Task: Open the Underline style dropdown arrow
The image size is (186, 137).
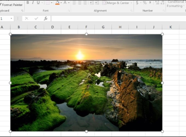Action: (x=42, y=3)
